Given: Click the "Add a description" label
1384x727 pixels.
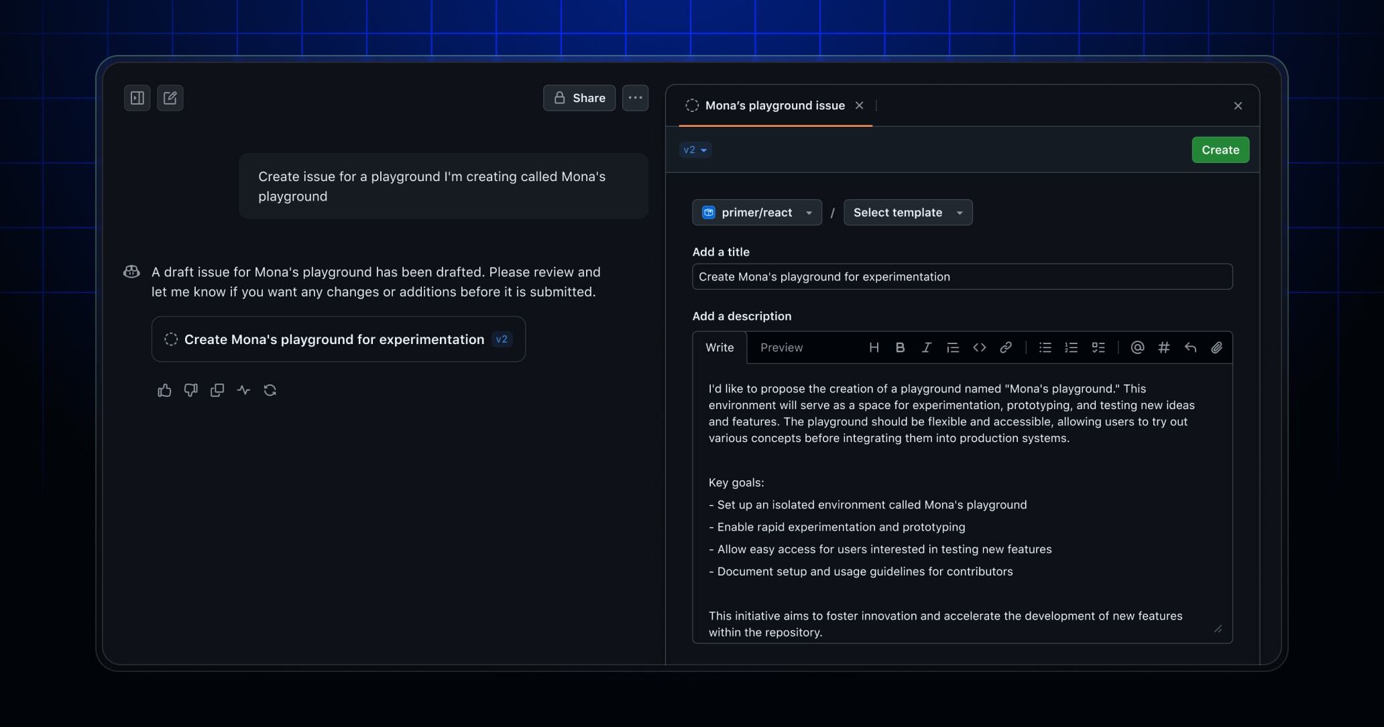Looking at the screenshot, I should (x=742, y=316).
